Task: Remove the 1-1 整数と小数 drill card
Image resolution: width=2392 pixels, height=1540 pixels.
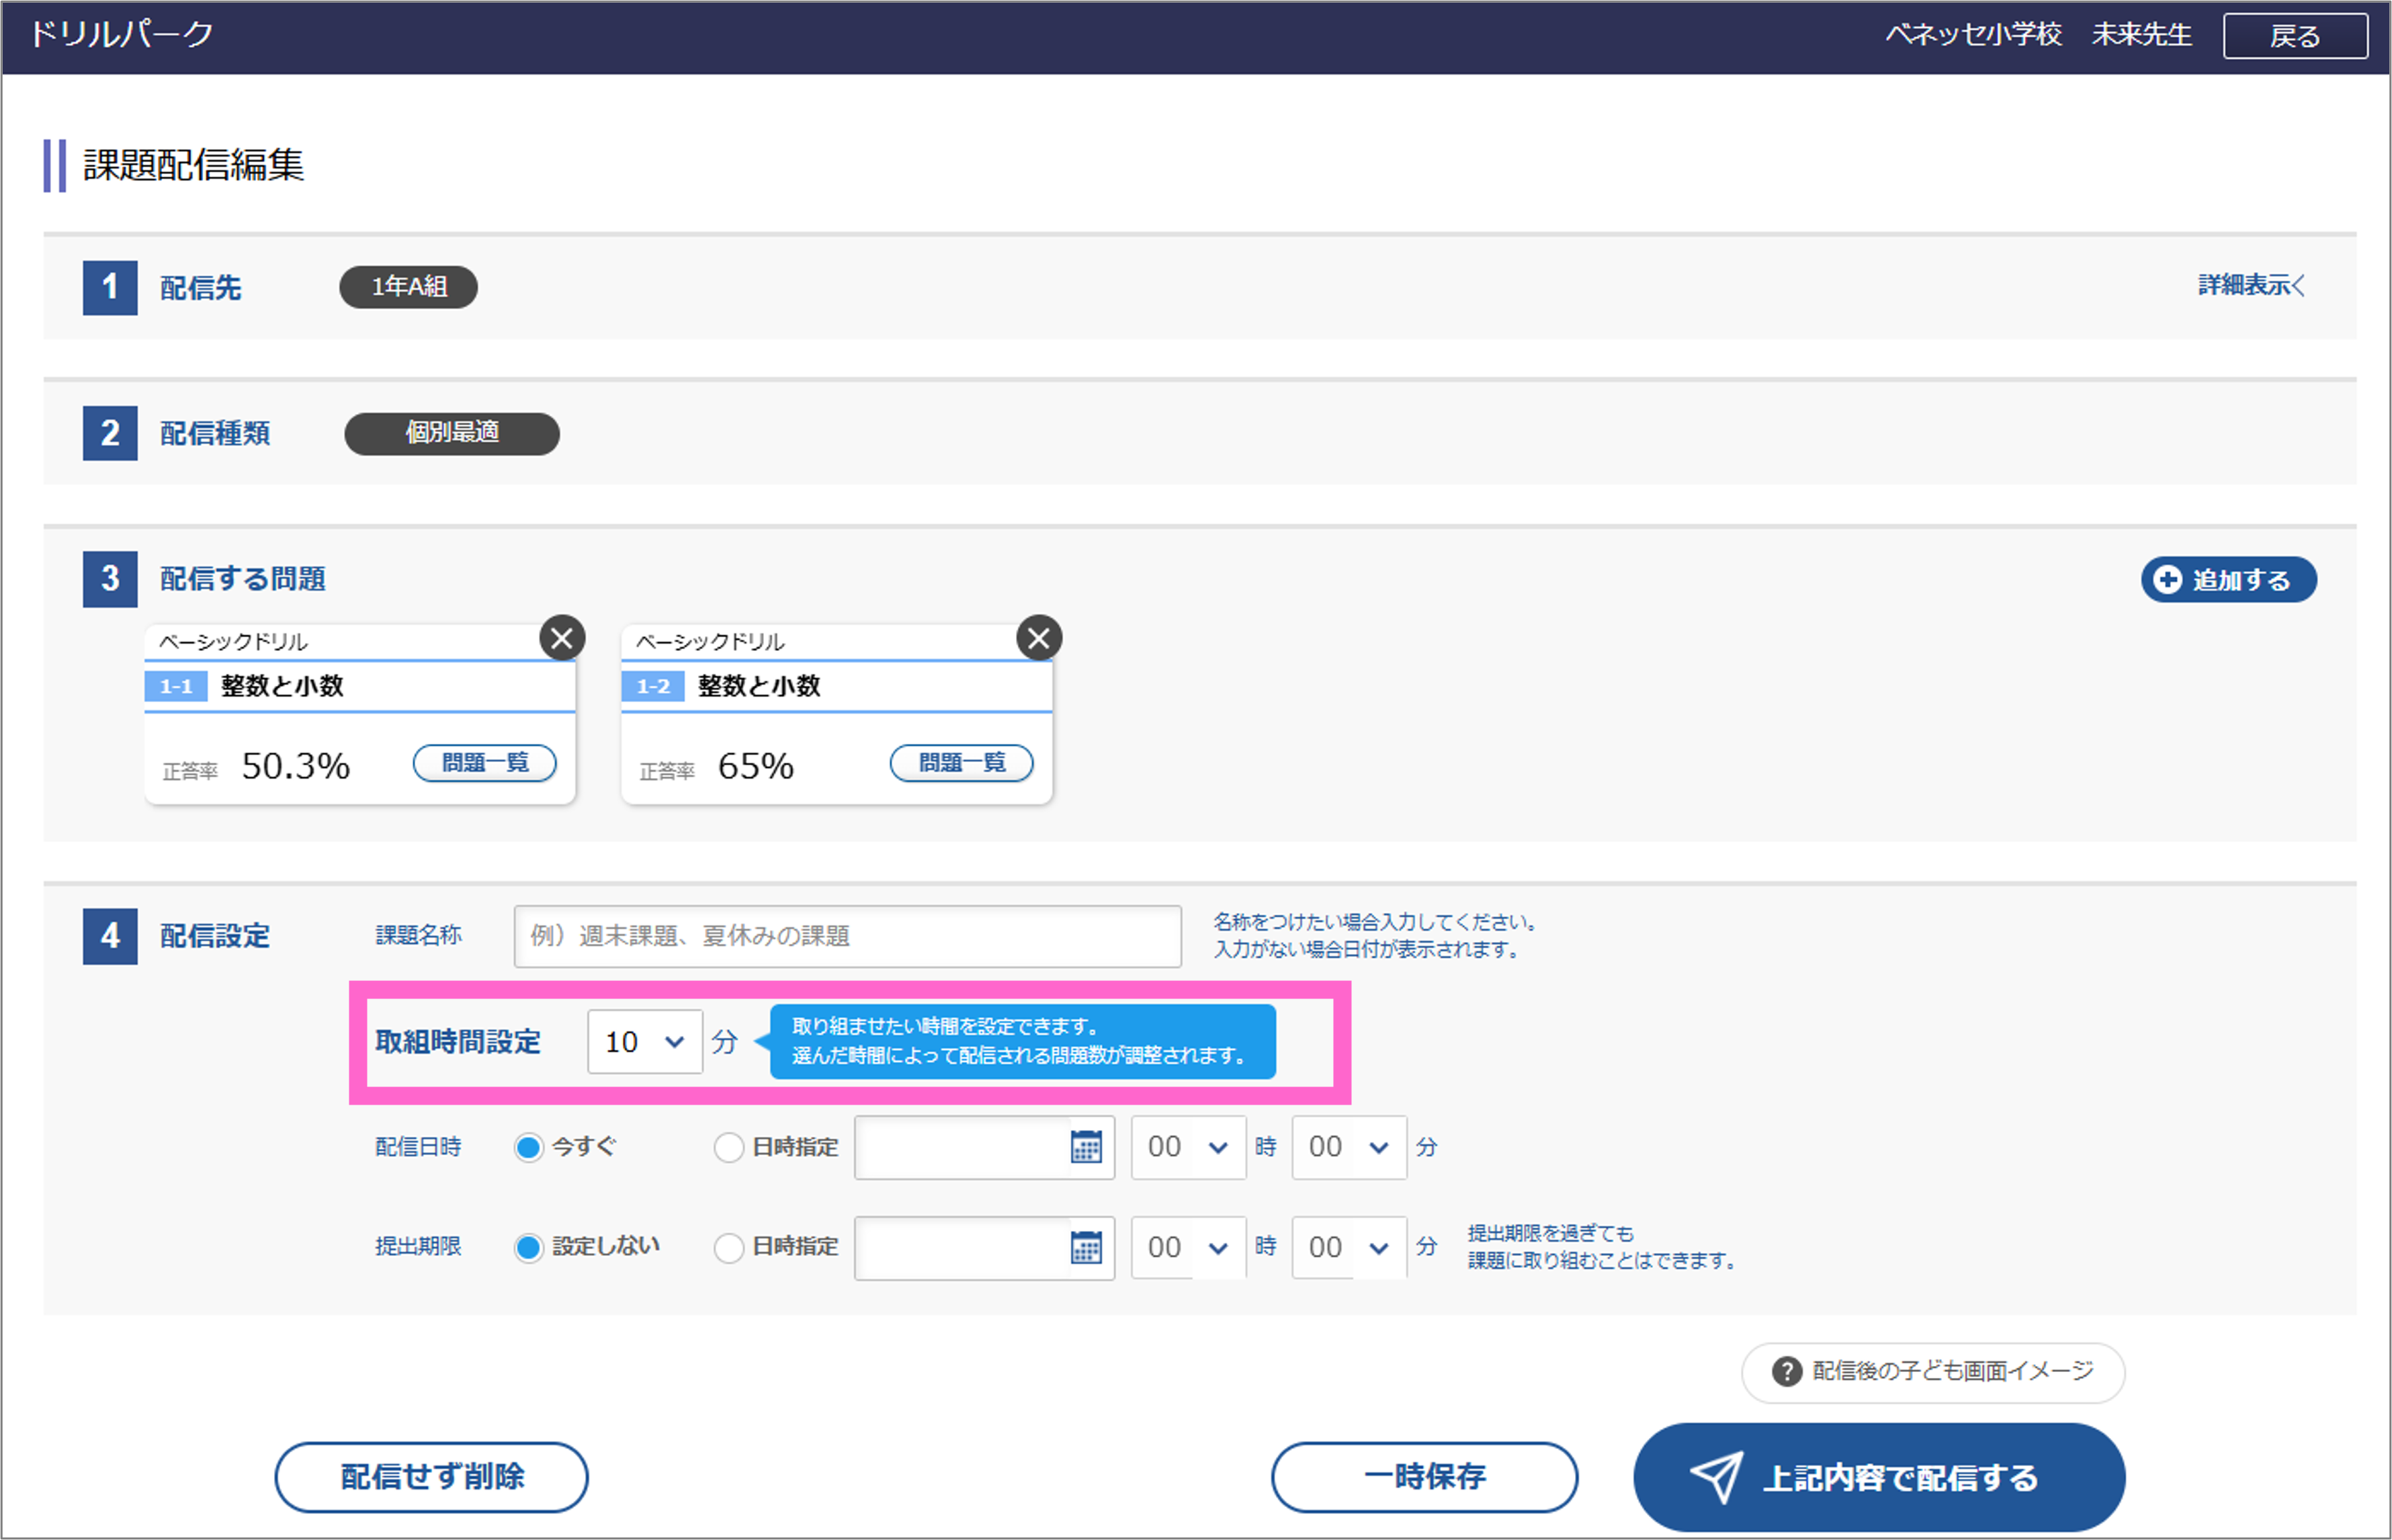Action: (562, 638)
